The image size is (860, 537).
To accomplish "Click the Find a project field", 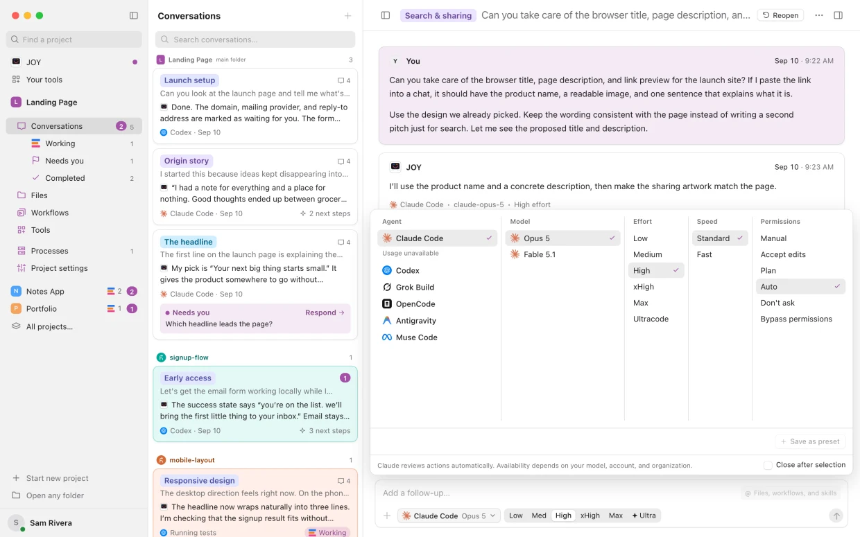I will pyautogui.click(x=74, y=39).
